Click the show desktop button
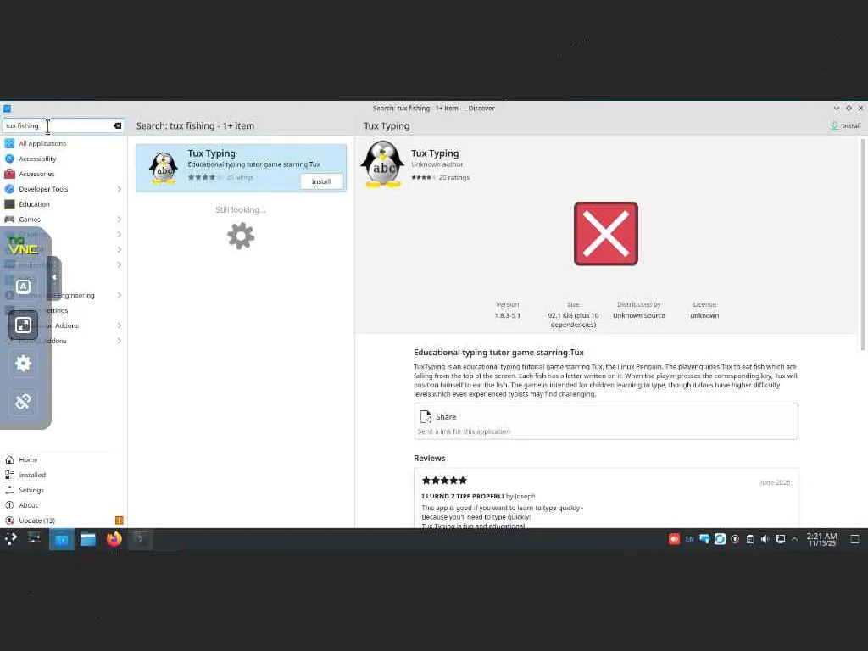Viewport: 868px width, 651px height. pyautogui.click(x=854, y=539)
